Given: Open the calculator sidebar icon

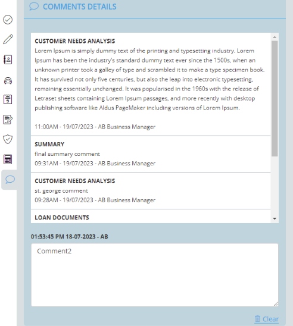Looking at the screenshot, I should pyautogui.click(x=8, y=159).
